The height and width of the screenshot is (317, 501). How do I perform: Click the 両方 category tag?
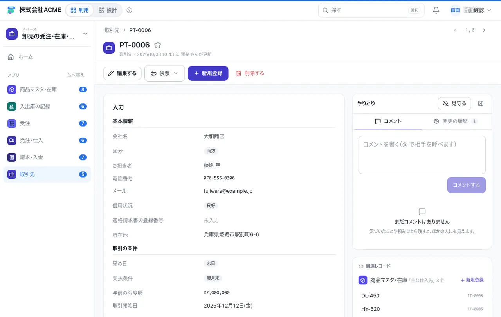pyautogui.click(x=211, y=151)
